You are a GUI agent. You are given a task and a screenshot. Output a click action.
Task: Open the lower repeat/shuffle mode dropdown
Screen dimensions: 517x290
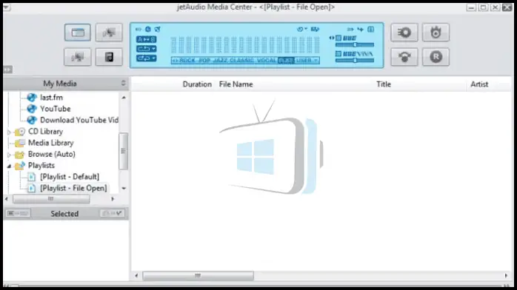pos(146,58)
